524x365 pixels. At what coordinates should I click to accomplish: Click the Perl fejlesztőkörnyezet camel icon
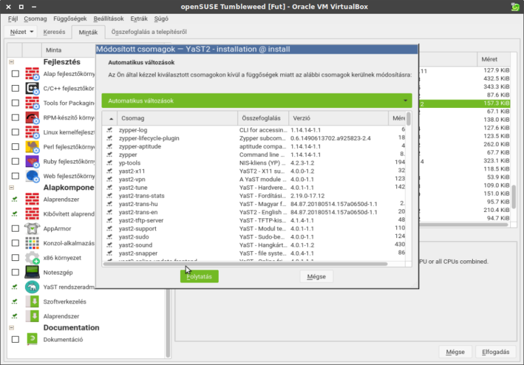click(x=32, y=147)
